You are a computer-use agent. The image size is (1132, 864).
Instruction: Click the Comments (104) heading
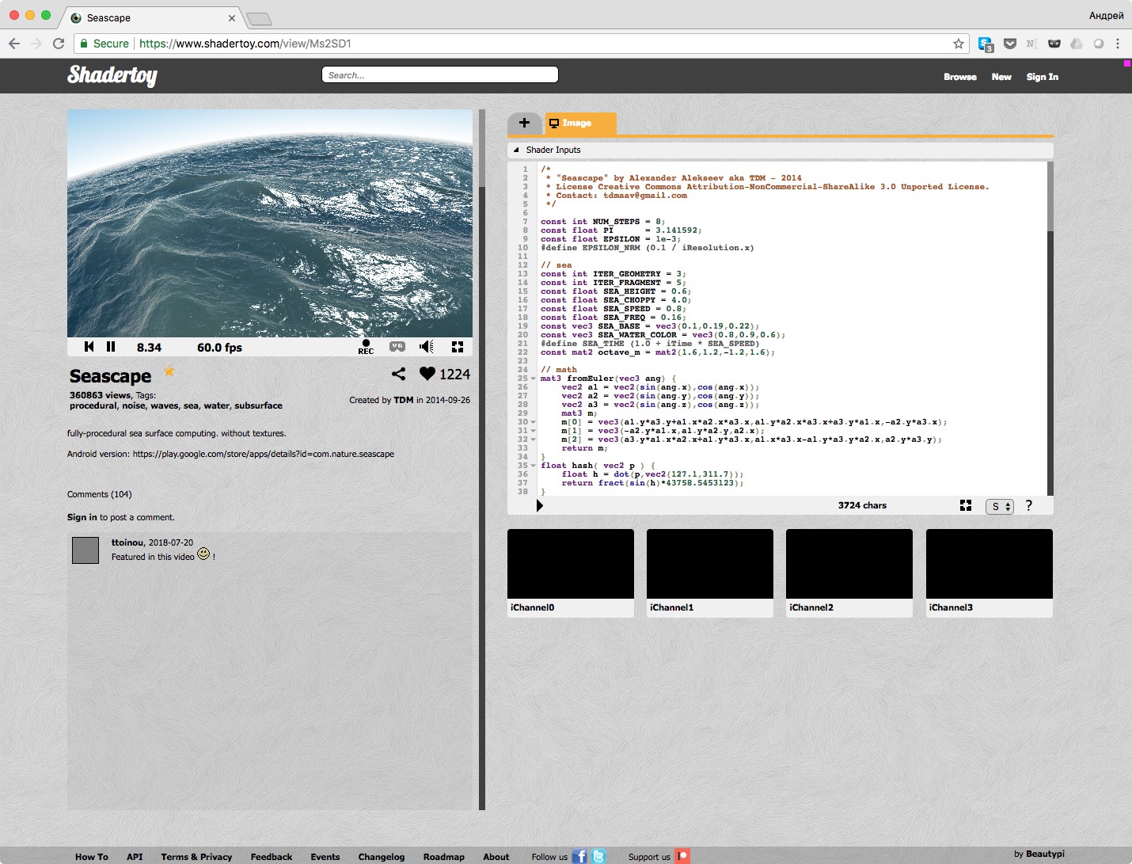click(100, 494)
